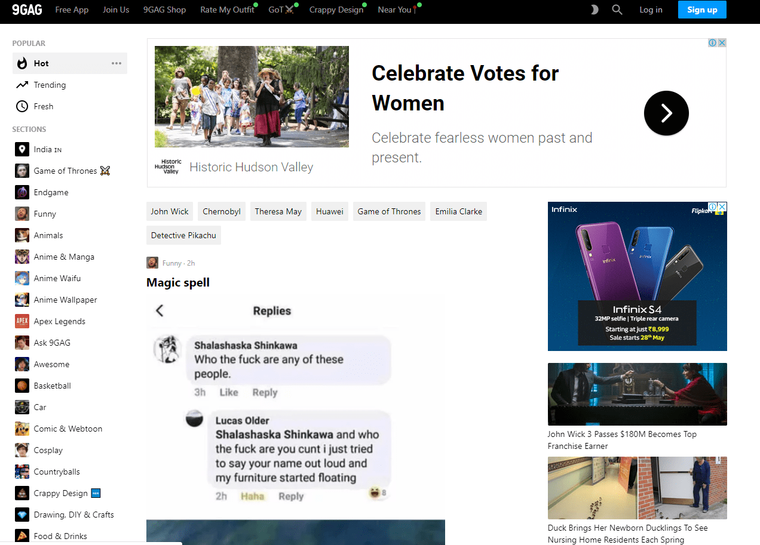The image size is (760, 545).
Task: Click the Basketball section icon
Action: tap(22, 386)
